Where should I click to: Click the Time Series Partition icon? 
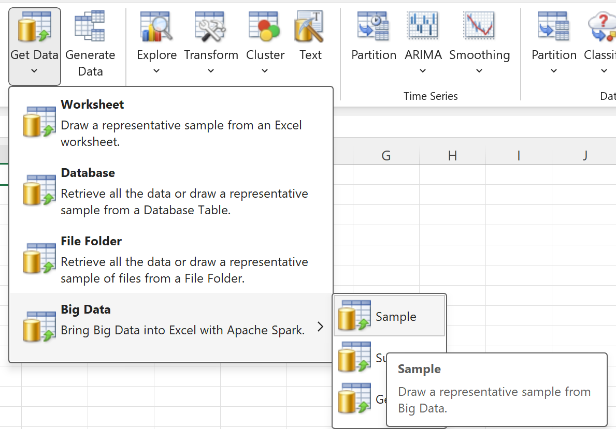[374, 27]
